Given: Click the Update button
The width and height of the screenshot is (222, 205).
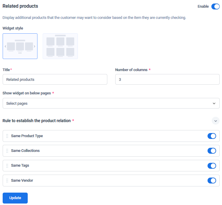Looking at the screenshot, I should pyautogui.click(x=15, y=198).
